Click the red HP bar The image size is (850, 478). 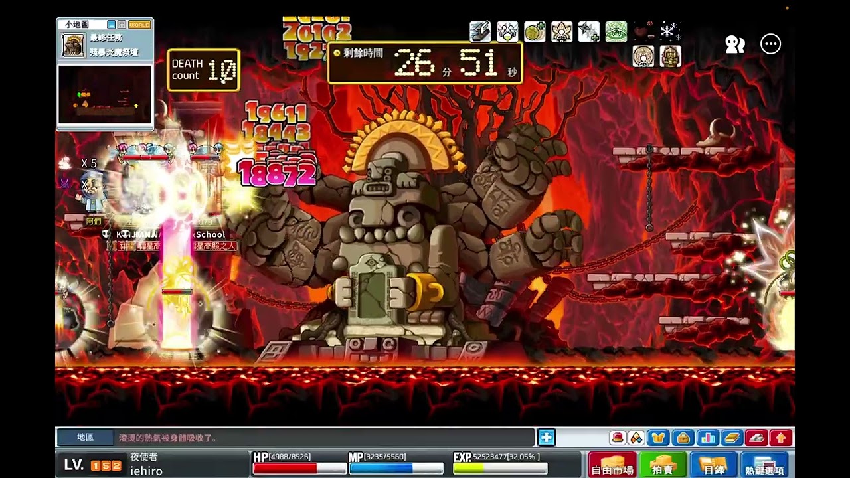pyautogui.click(x=299, y=468)
